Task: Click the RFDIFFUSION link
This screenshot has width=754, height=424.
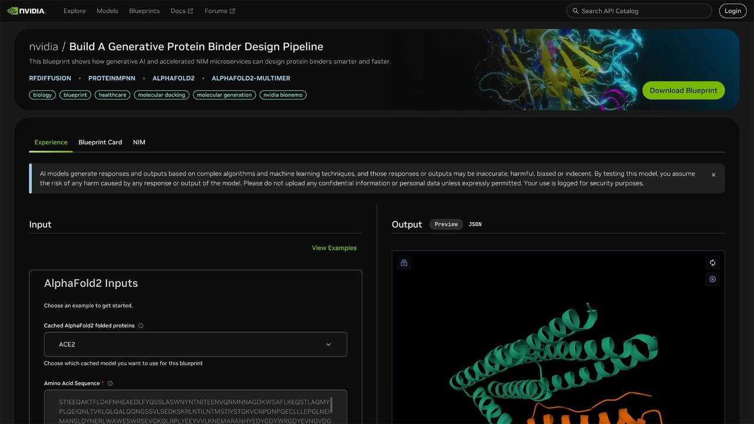Action: pyautogui.click(x=50, y=78)
